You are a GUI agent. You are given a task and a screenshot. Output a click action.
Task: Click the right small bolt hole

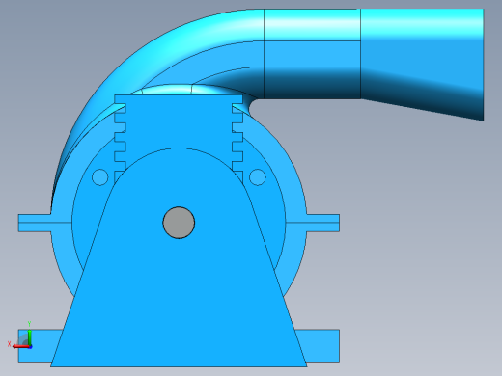coord(258,177)
